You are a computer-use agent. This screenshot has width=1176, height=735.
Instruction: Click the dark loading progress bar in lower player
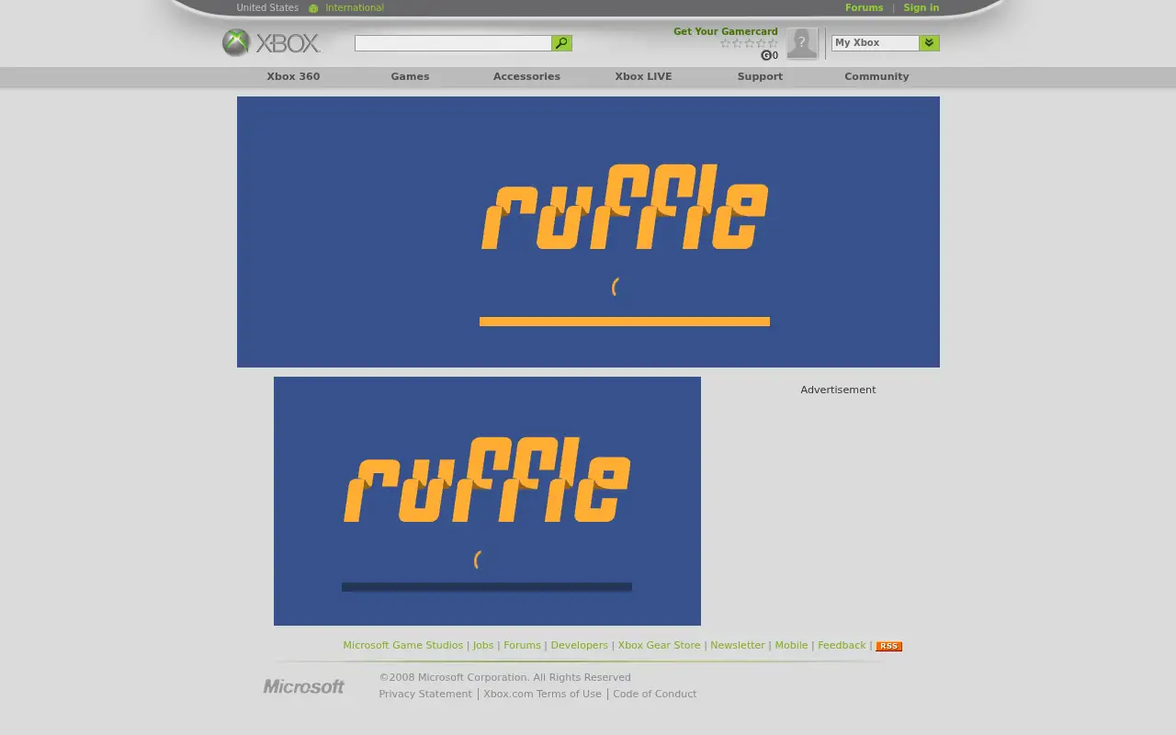(x=487, y=587)
